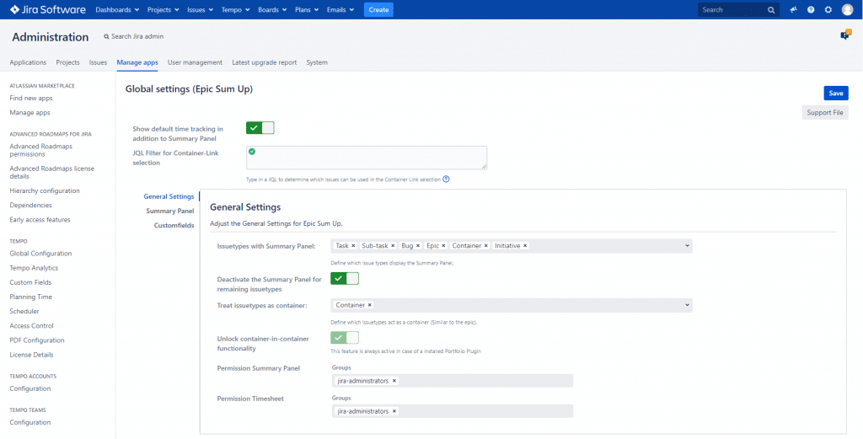Open Find new apps link

(31, 98)
